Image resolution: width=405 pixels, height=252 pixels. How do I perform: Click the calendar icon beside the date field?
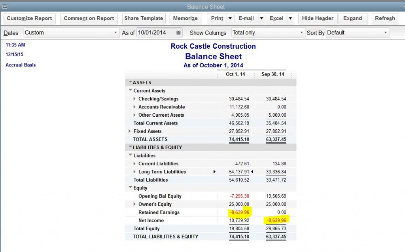[179, 33]
